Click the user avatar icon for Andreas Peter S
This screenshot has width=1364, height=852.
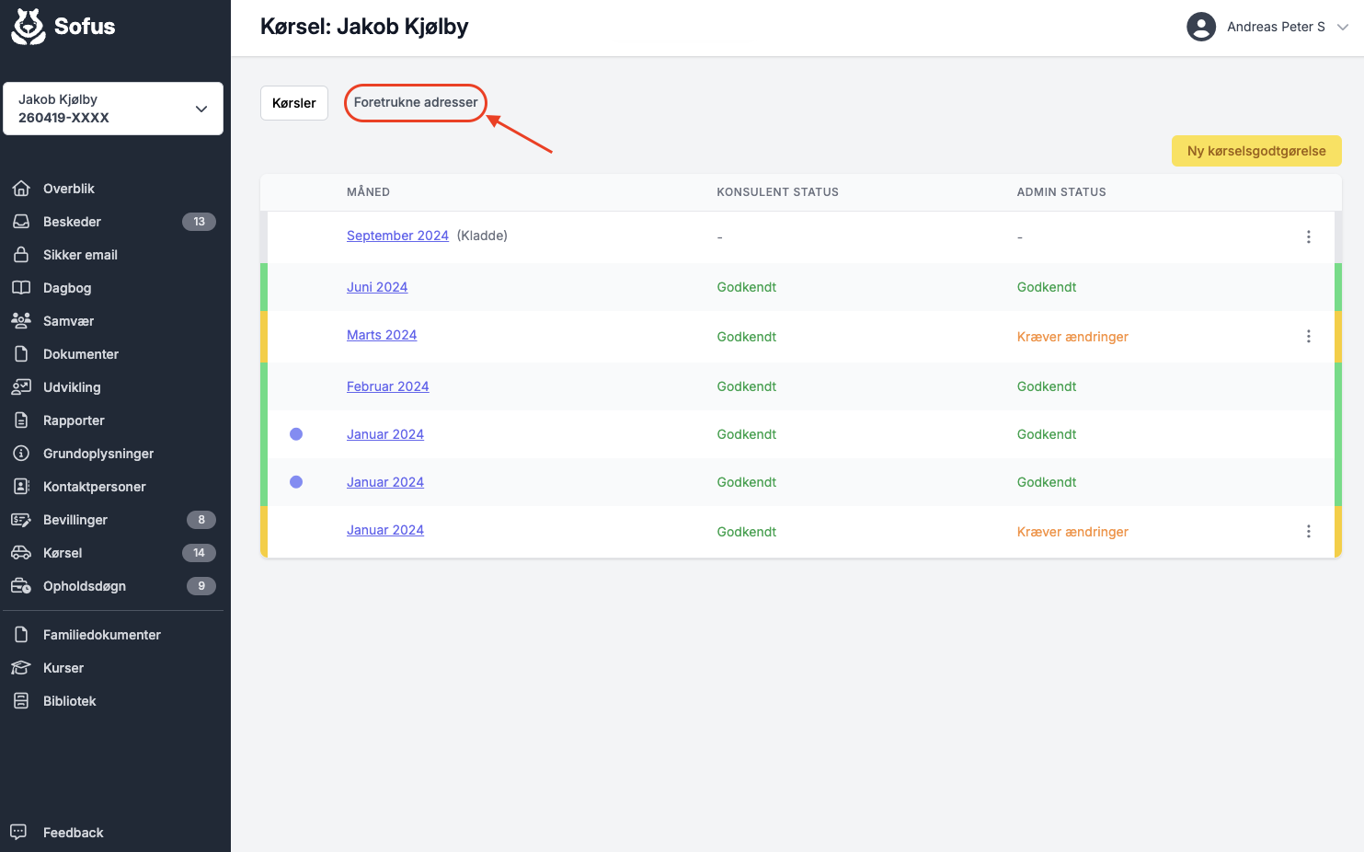coord(1201,27)
